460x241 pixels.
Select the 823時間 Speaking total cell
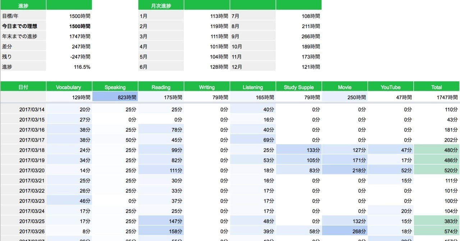(115, 97)
